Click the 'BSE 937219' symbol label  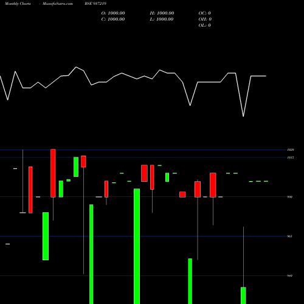click(95, 4)
